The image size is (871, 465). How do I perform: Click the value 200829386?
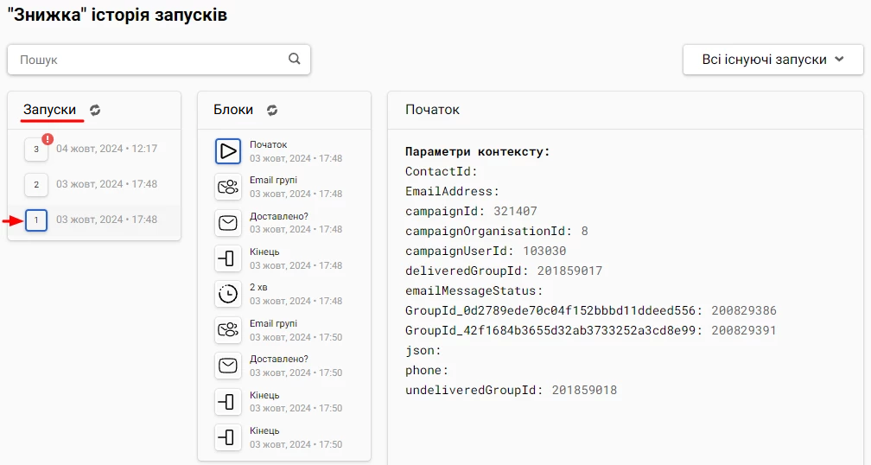click(744, 310)
